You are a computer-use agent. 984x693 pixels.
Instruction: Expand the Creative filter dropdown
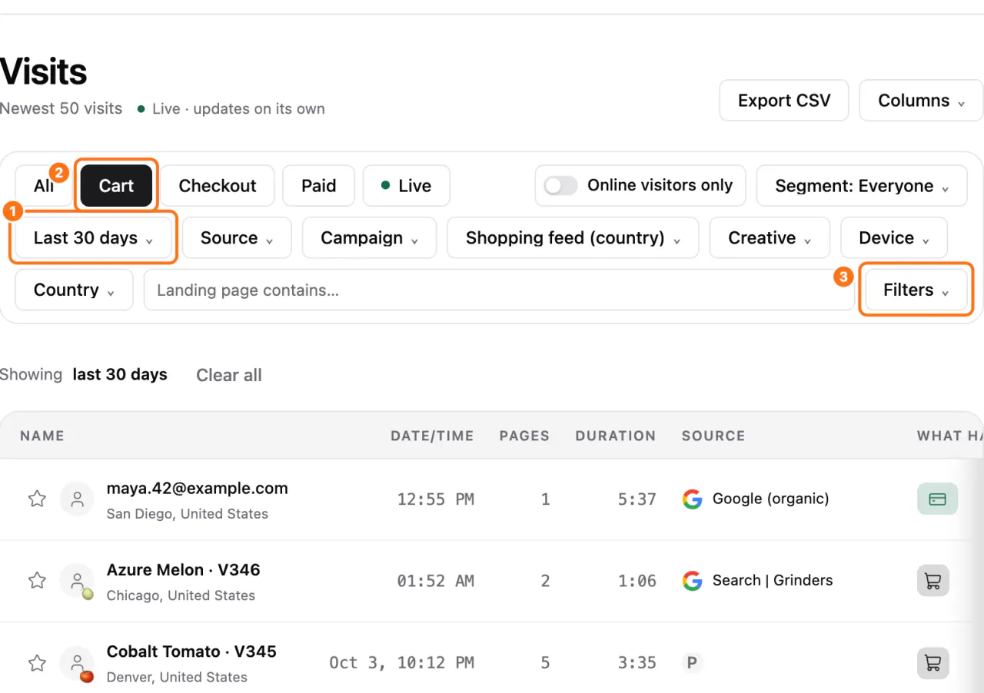coord(770,238)
